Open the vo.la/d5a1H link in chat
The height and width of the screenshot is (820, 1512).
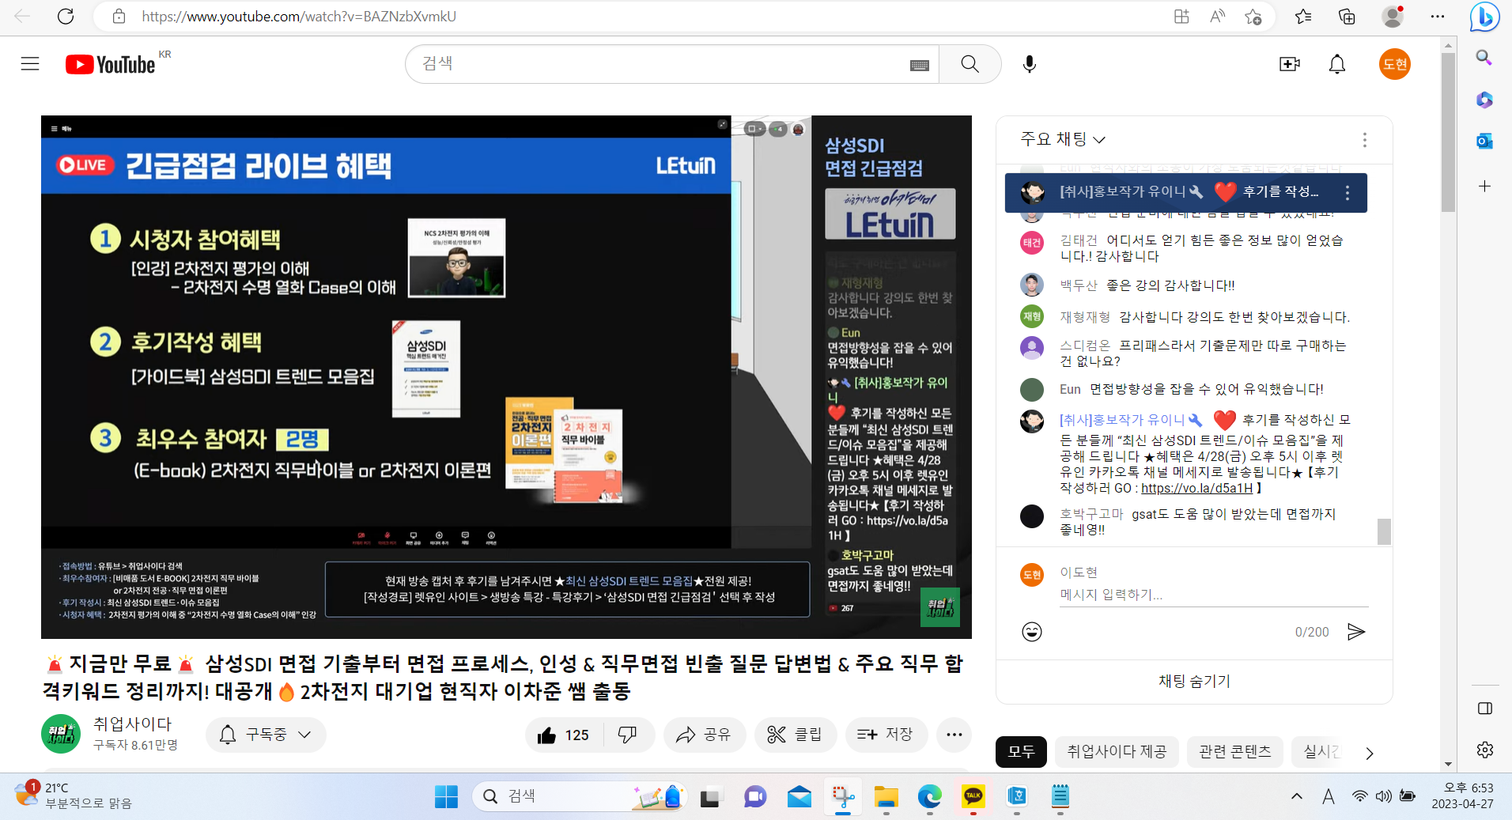(1196, 488)
